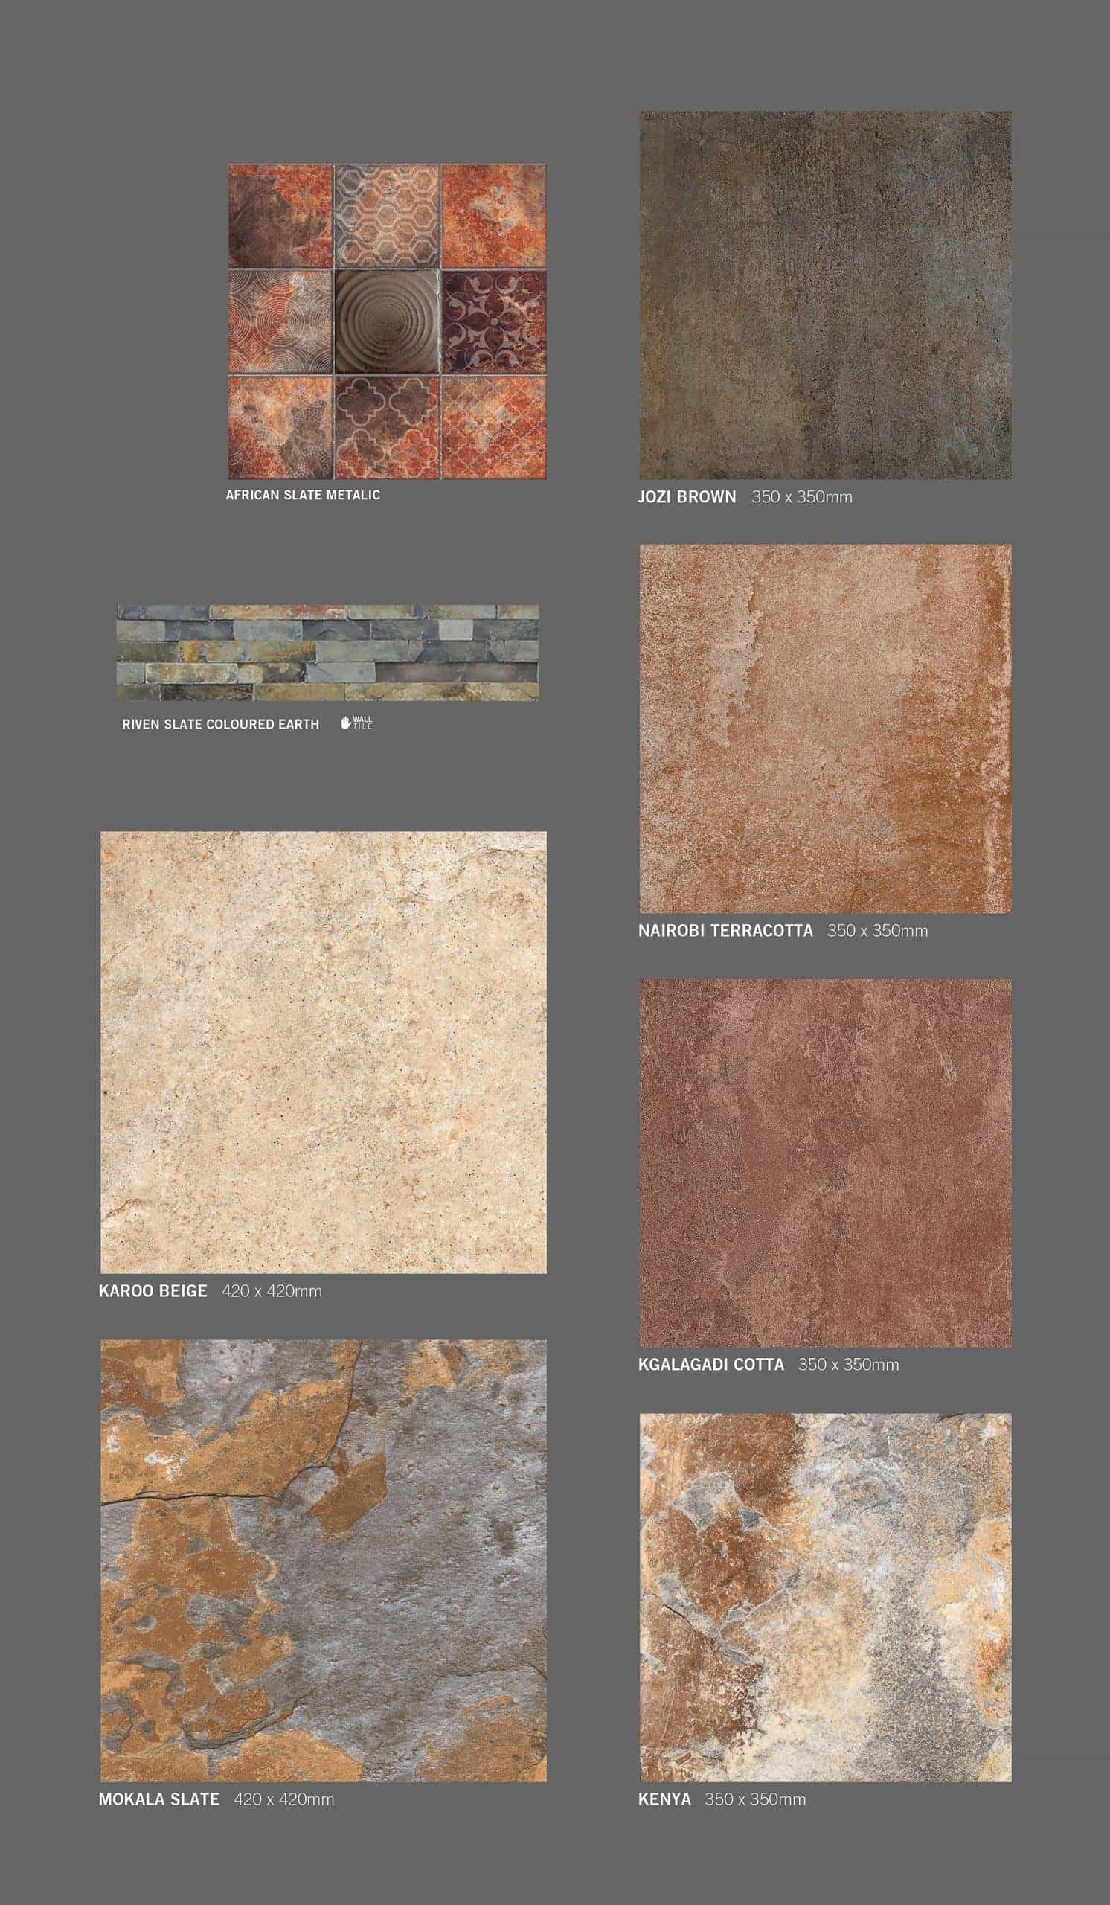Click the hexagon-patterned top-middle mosaic tile
1110x1905 pixels.
pyautogui.click(x=388, y=217)
